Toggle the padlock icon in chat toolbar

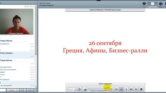tap(32, 90)
